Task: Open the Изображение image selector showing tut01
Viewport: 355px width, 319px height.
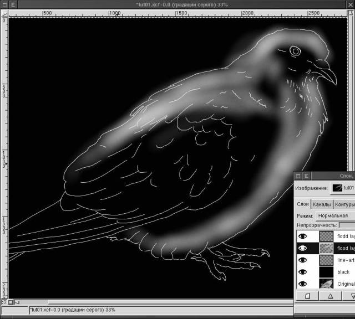Action: pyautogui.click(x=343, y=188)
